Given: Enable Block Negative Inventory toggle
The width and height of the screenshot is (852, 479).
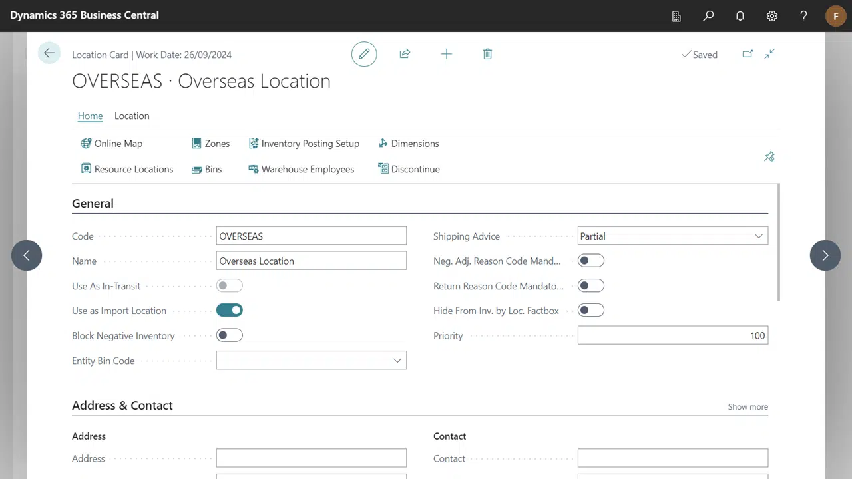Looking at the screenshot, I should 230,335.
